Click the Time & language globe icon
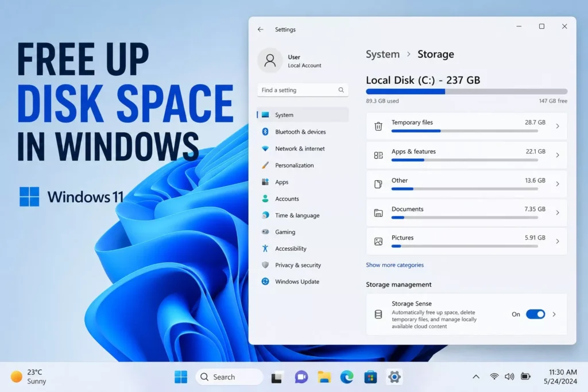The image size is (588, 392). pos(265,215)
